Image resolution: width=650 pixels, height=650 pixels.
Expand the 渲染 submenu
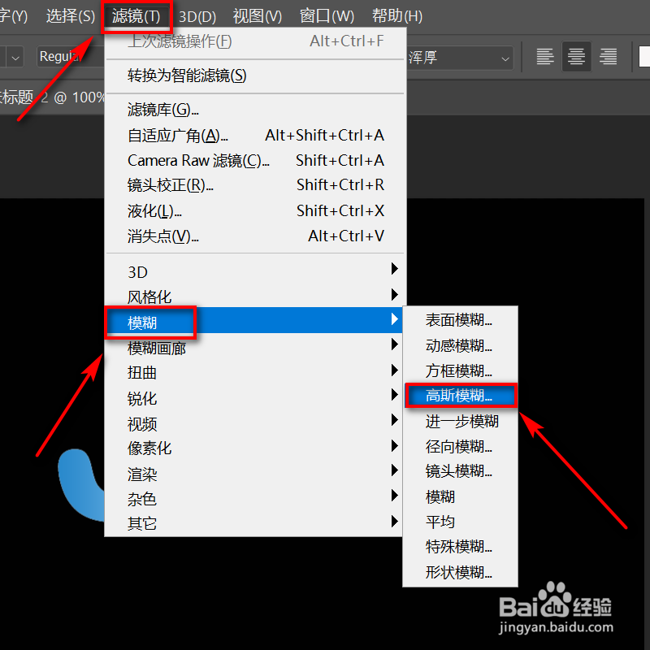click(x=255, y=474)
